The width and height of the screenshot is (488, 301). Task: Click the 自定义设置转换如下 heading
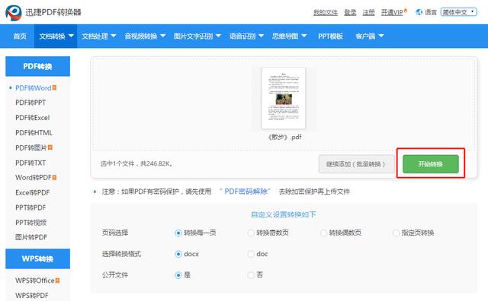point(283,214)
